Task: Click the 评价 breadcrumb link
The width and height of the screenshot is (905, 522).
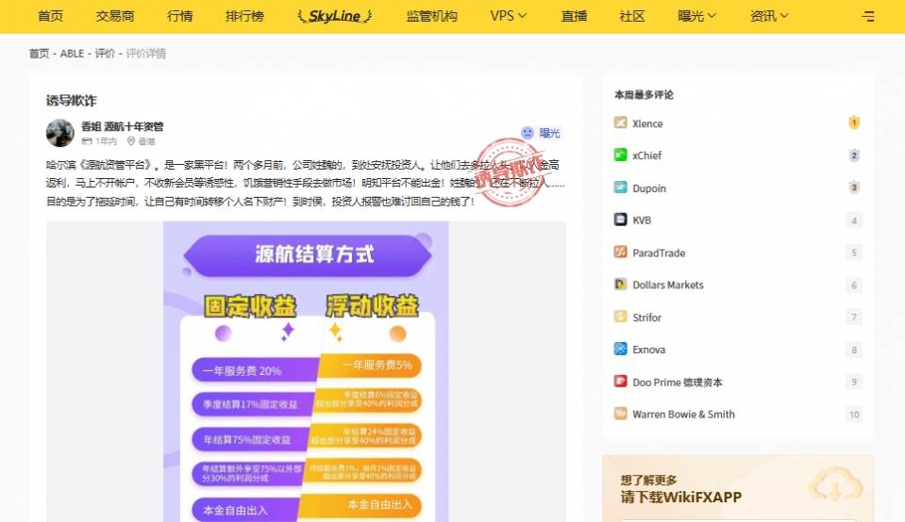Action: tap(105, 54)
